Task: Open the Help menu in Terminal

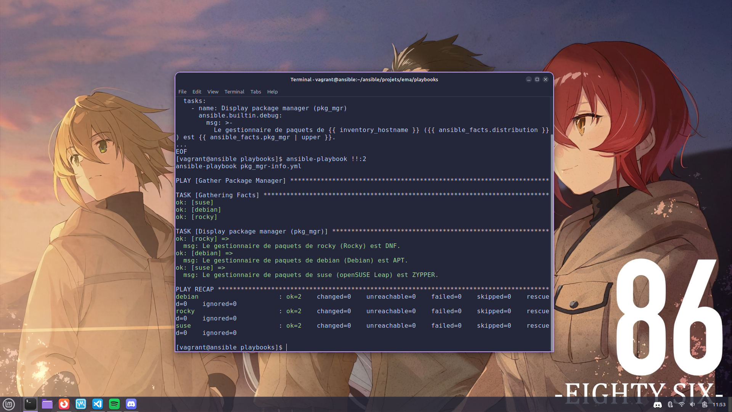Action: 272,92
